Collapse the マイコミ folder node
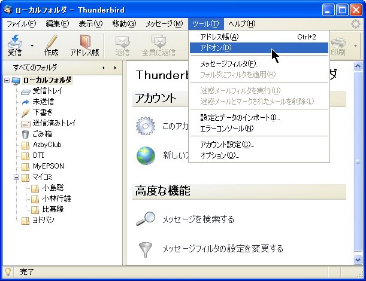Viewport: 366px width, 281px height. coord(16,178)
